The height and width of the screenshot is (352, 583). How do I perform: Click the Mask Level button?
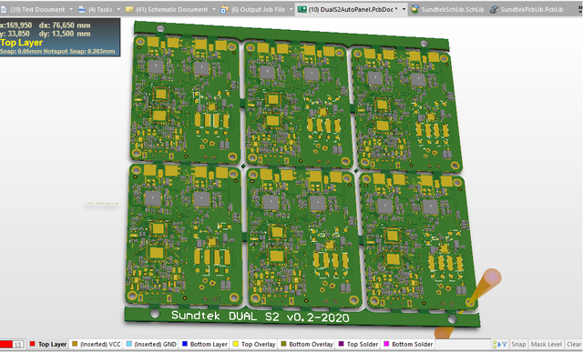[x=547, y=344]
